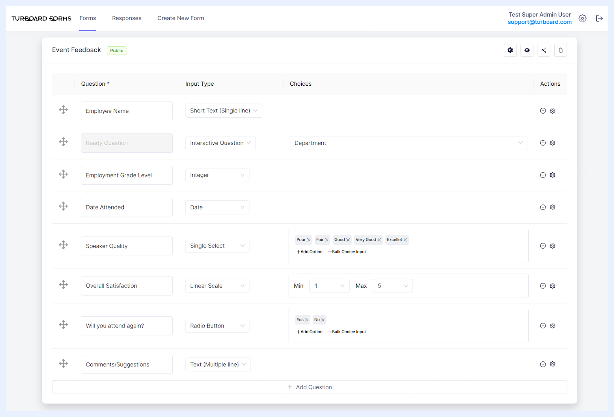Click Bulk Choice Input under Speaker Quality choices
Viewport: 614px width, 417px height.
coord(347,252)
